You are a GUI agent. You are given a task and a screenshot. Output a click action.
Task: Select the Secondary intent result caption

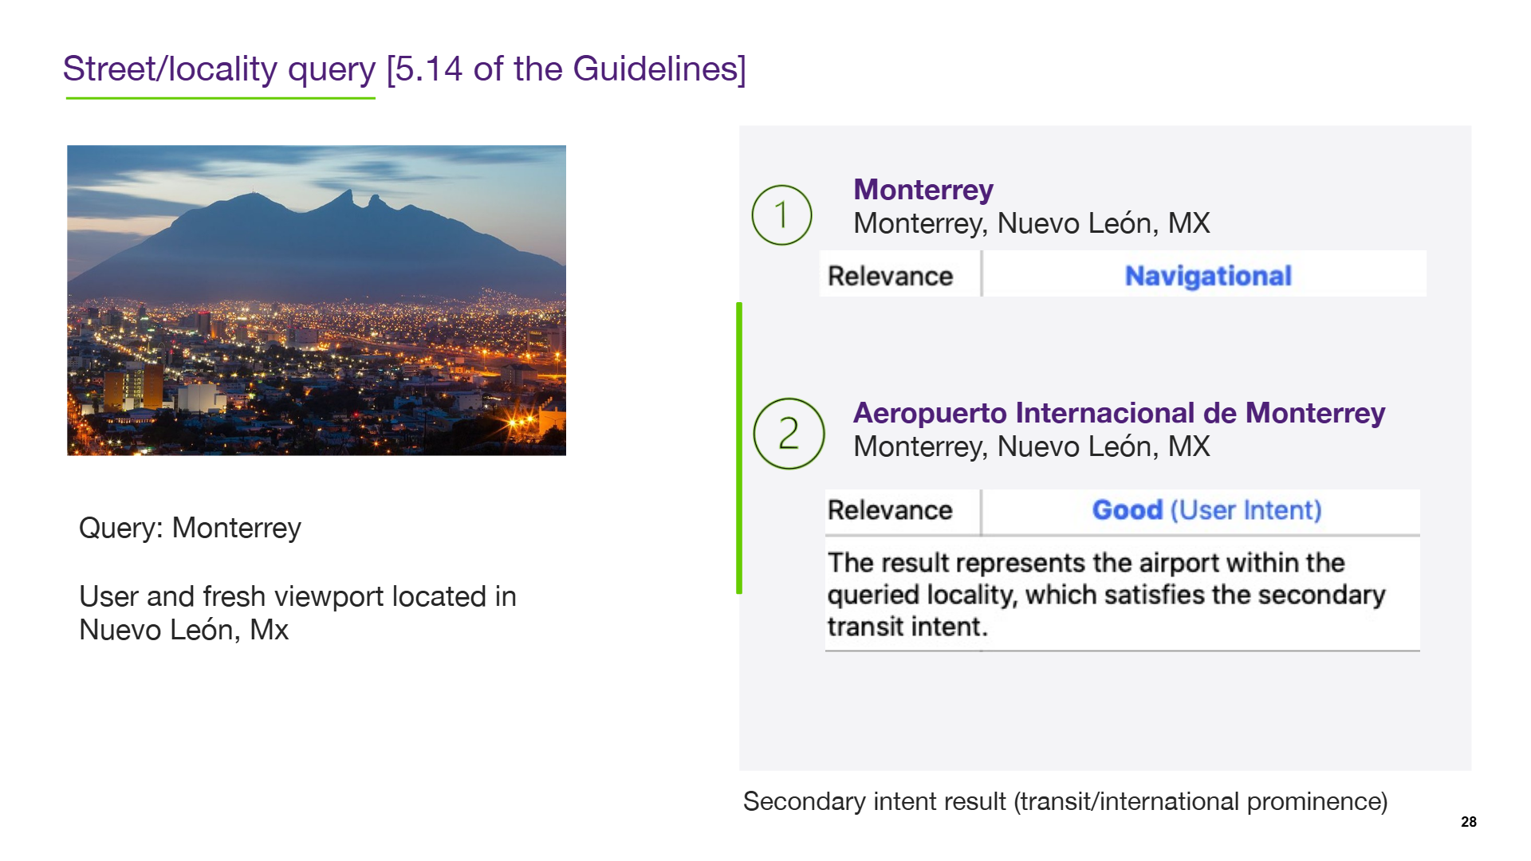(x=1065, y=802)
